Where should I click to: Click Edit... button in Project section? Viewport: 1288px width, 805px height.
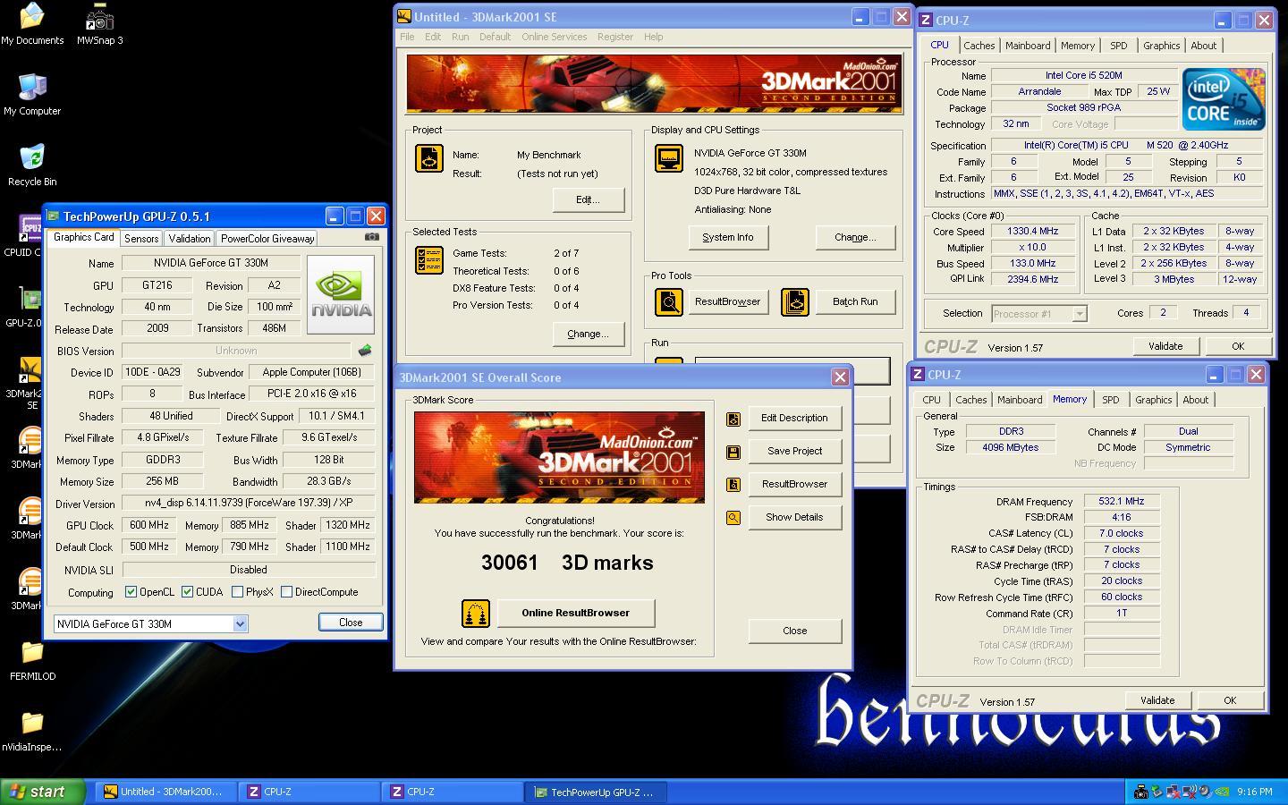point(588,199)
